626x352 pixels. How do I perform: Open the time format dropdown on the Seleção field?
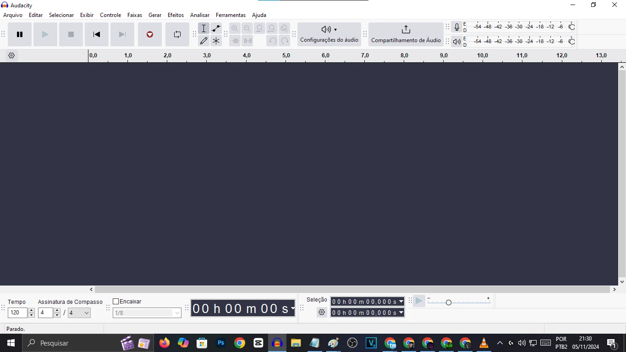pyautogui.click(x=401, y=302)
